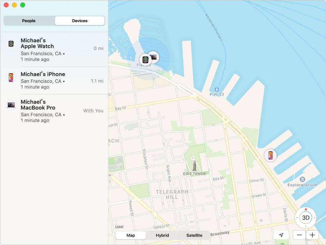Select Michael's MacBook Pro name in list
Image resolution: width=326 pixels, height=245 pixels.
point(38,105)
